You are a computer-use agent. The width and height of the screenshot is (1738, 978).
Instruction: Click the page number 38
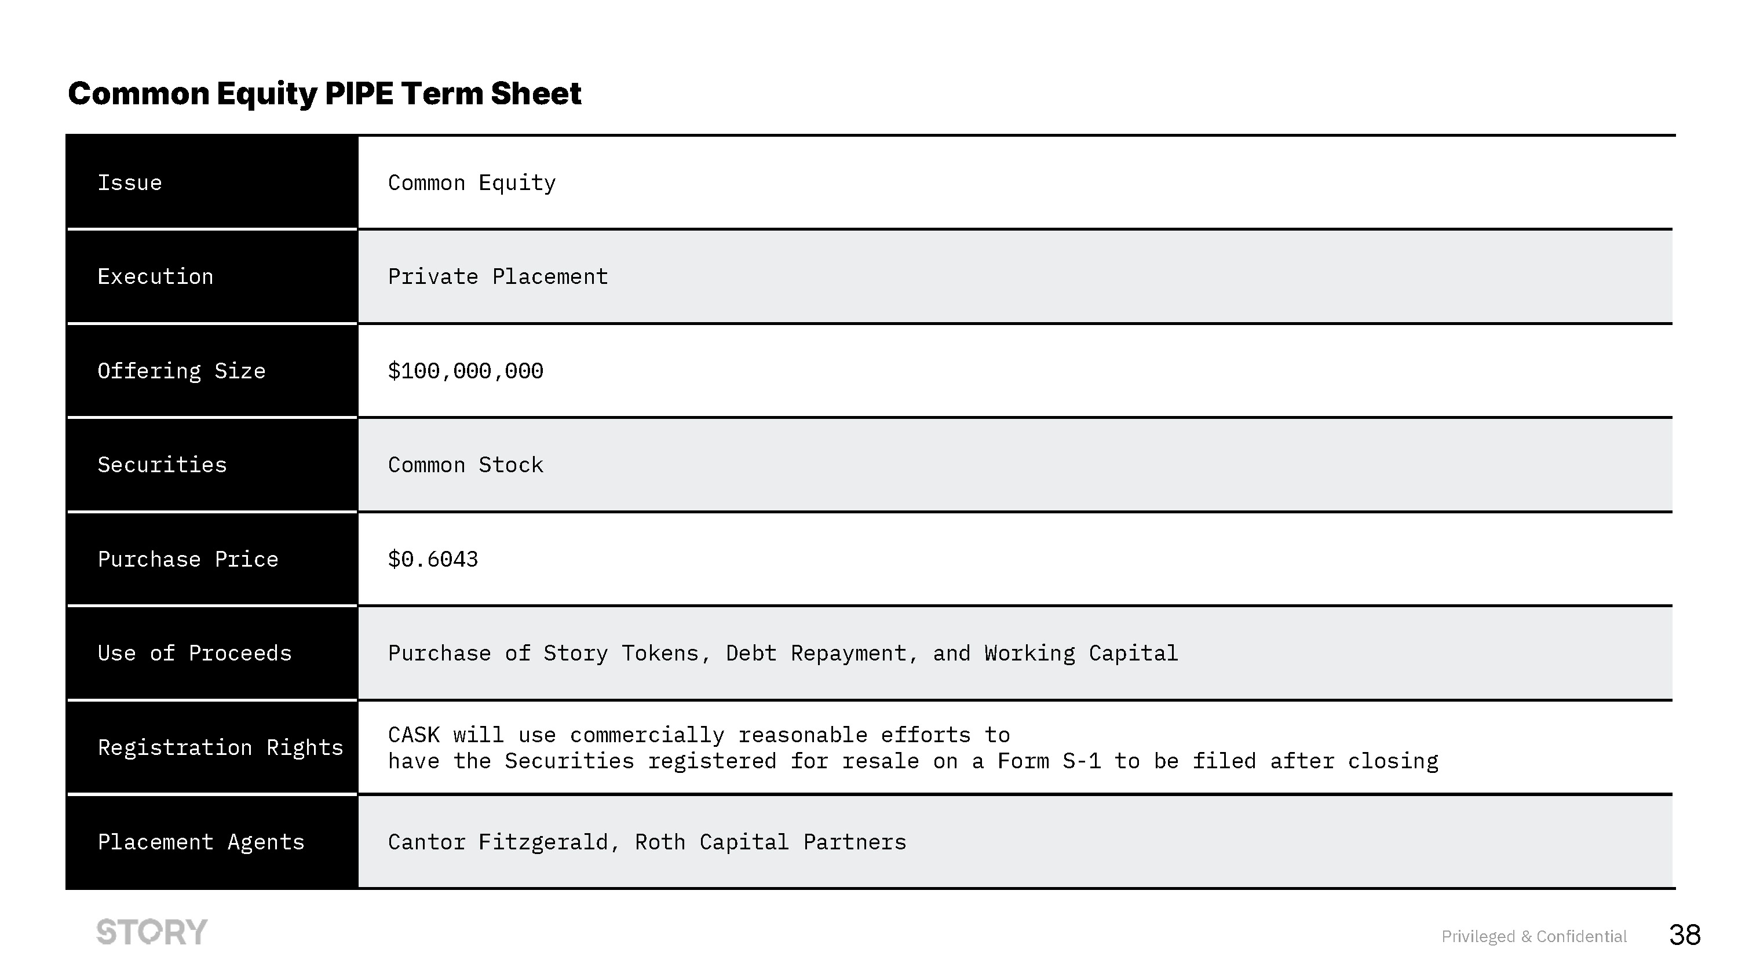coord(1685,936)
